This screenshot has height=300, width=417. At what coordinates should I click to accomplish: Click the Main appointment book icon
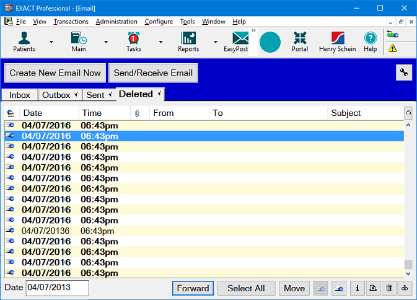click(x=79, y=42)
